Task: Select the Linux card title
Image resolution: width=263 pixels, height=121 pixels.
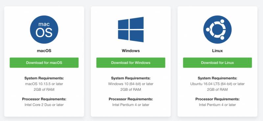Action: click(x=217, y=51)
